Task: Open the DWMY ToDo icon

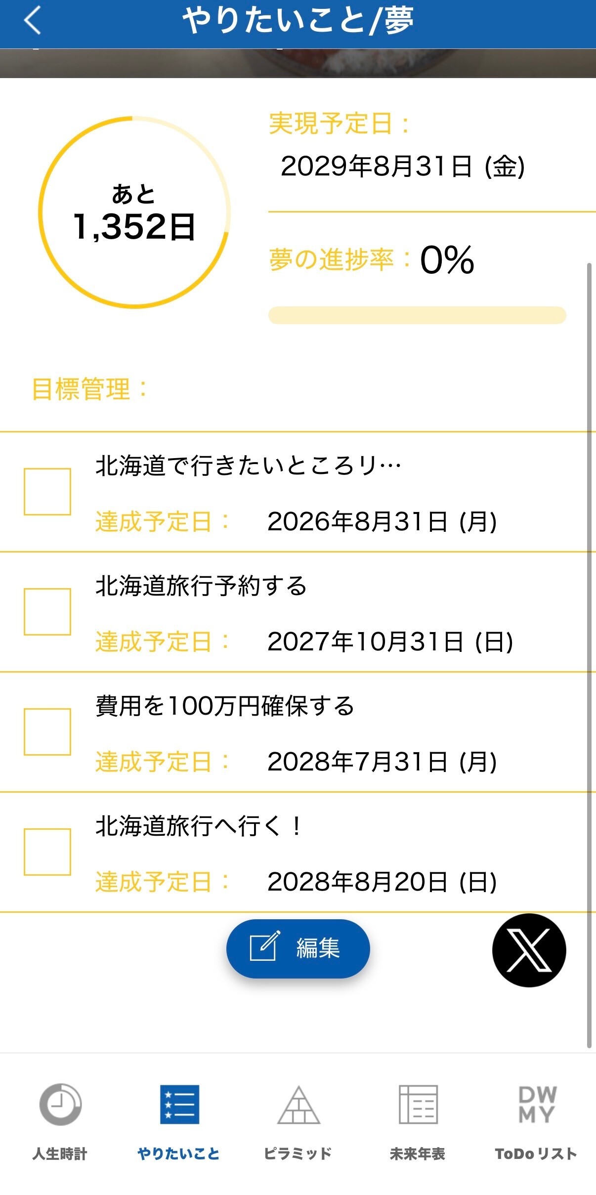Action: point(537,1104)
